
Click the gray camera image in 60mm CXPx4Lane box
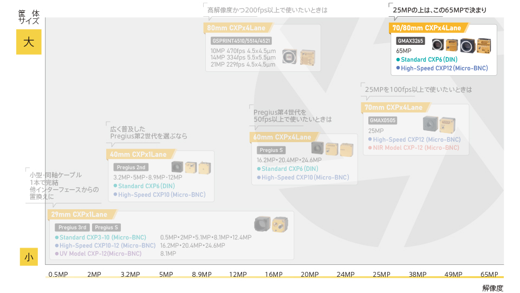coord(317,148)
